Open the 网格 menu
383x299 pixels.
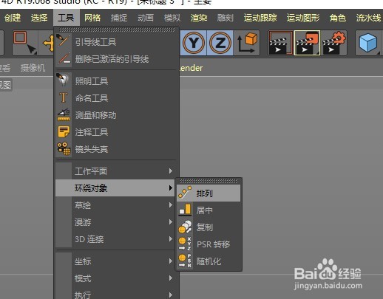pyautogui.click(x=92, y=18)
